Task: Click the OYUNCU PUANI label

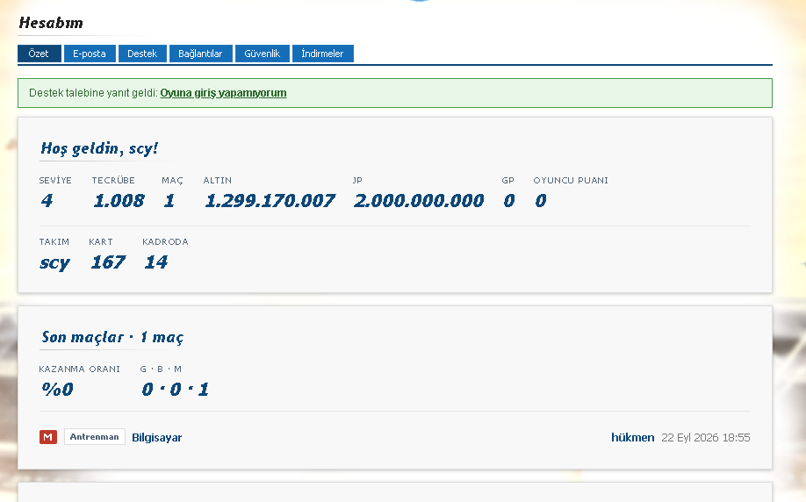Action: tap(571, 180)
